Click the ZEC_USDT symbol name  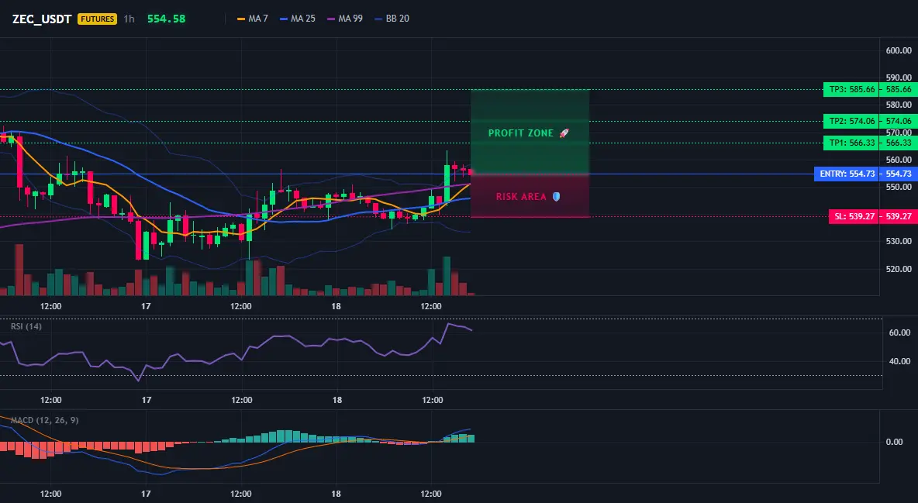pyautogui.click(x=42, y=19)
